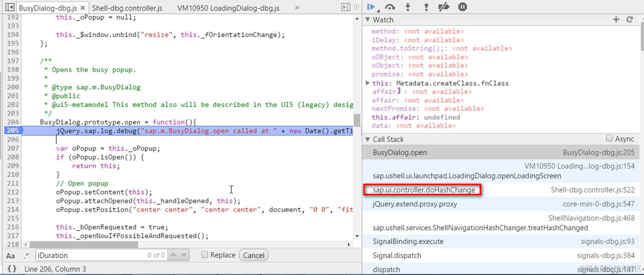Add a watch expression
644x275 pixels.
tap(616, 19)
